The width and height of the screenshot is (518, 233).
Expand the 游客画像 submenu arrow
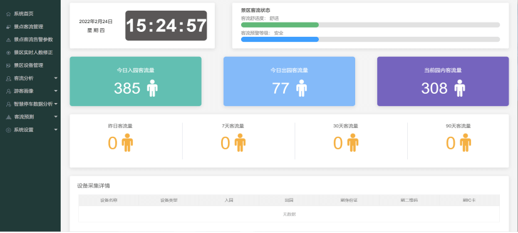tap(56, 91)
